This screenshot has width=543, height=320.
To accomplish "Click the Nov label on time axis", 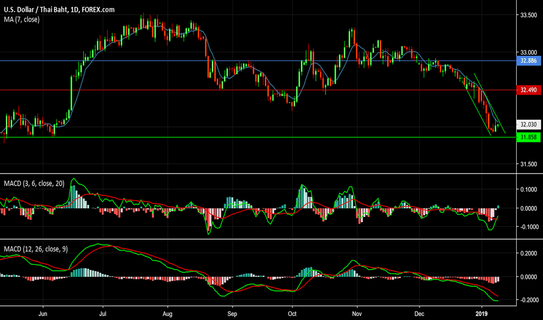I will point(357,314).
